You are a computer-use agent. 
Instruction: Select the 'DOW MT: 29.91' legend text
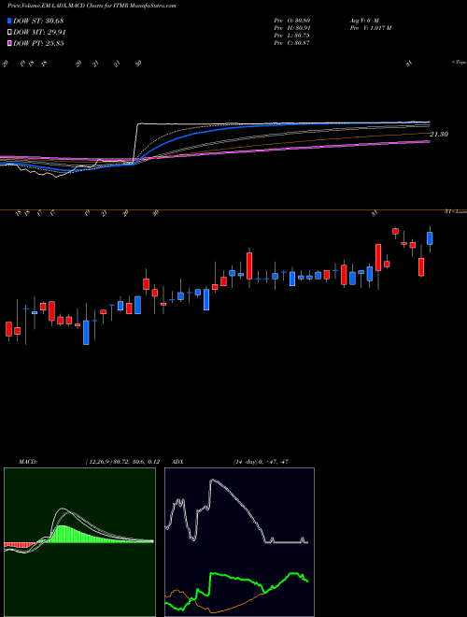pyautogui.click(x=39, y=33)
